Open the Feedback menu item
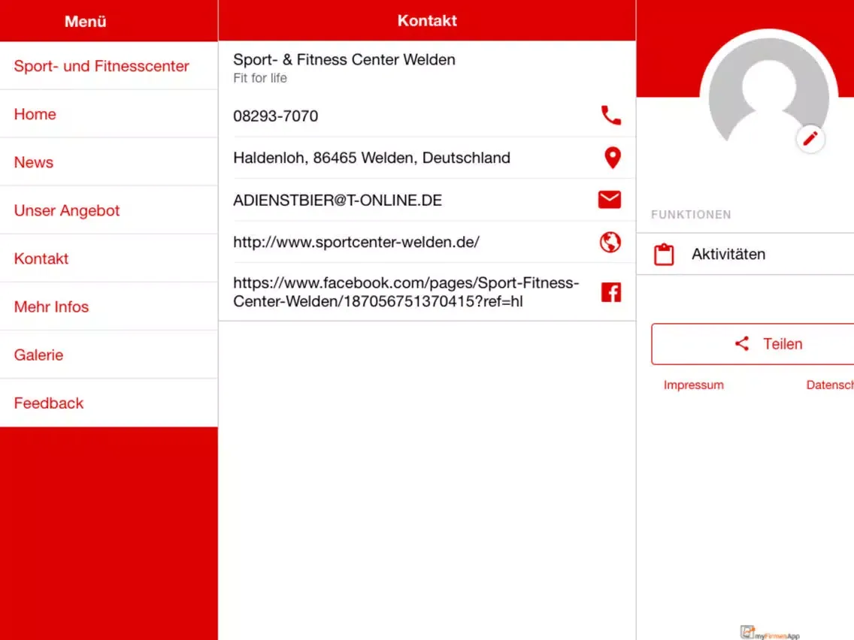 pos(109,403)
